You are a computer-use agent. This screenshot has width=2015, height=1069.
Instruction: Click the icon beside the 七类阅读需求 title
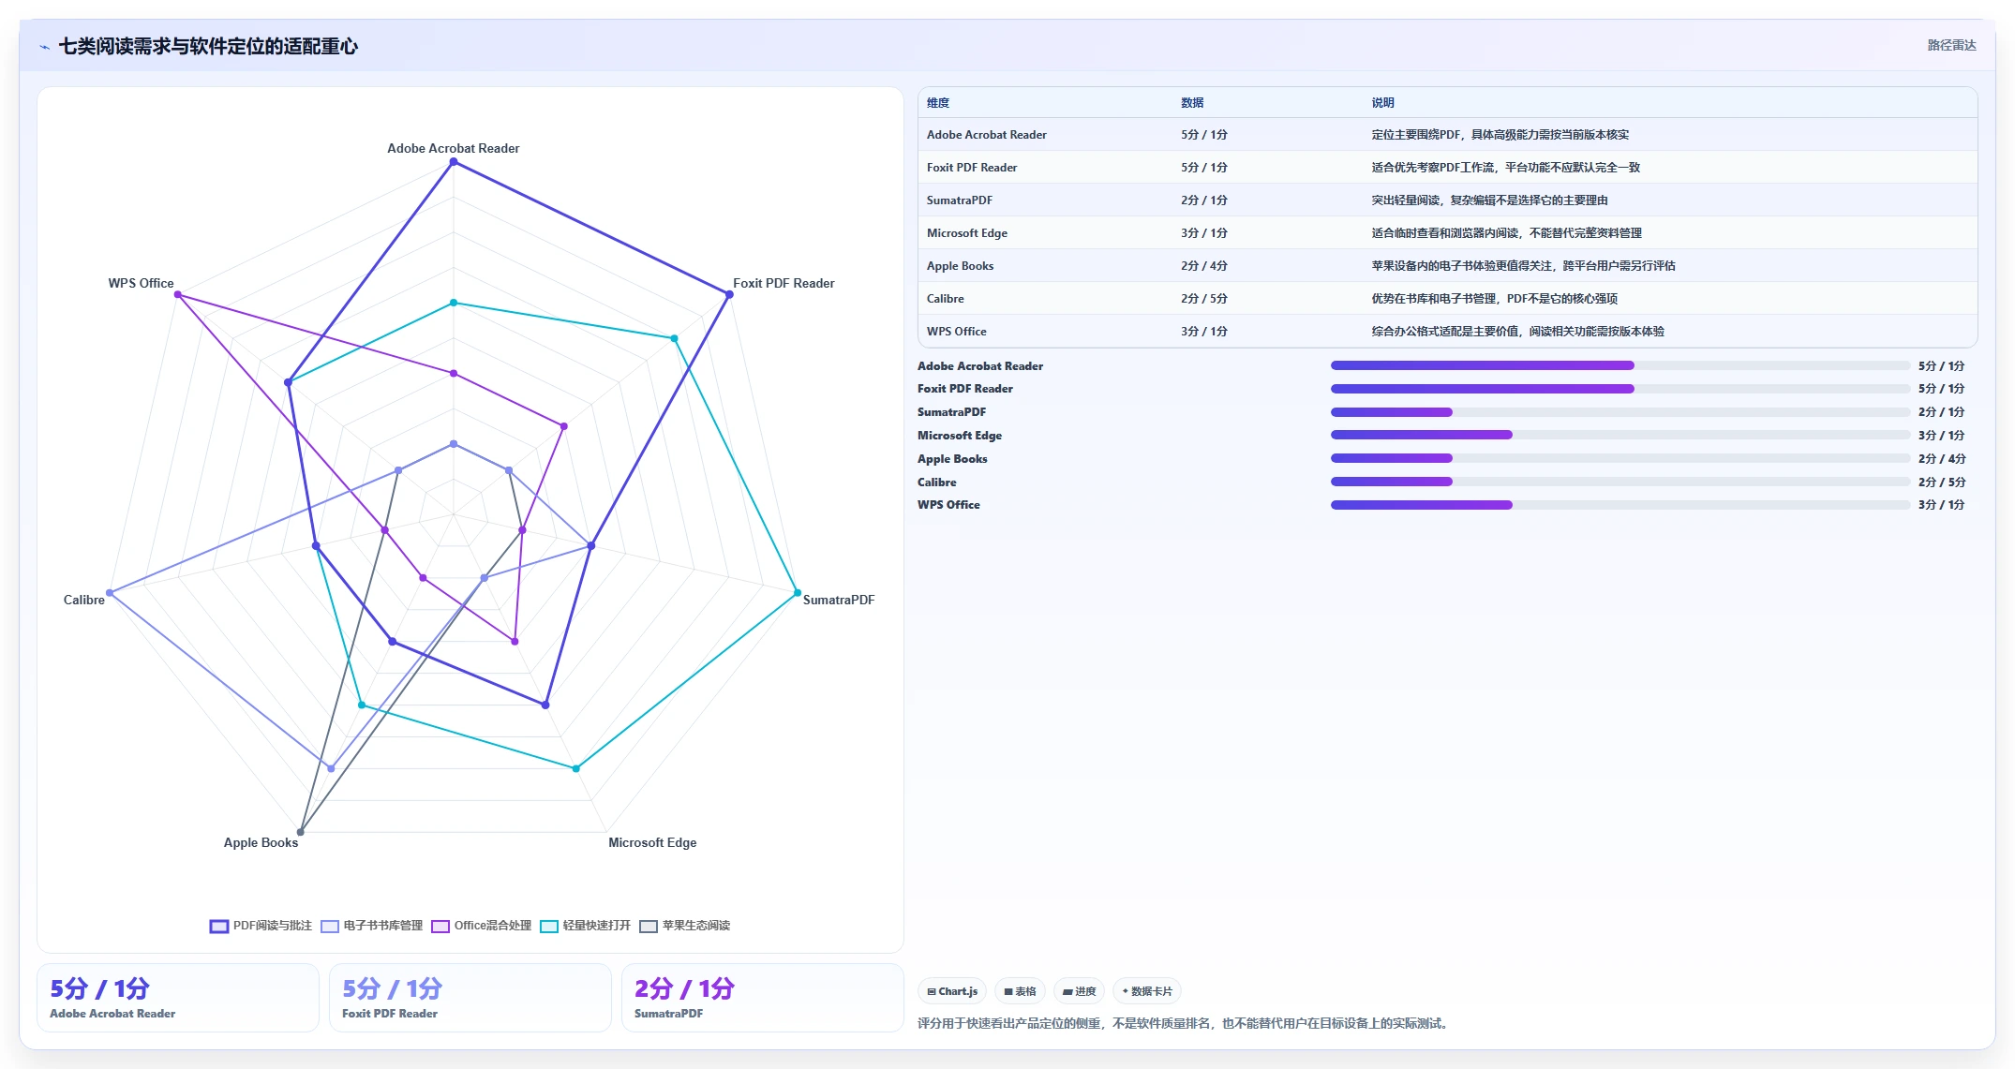tap(44, 47)
